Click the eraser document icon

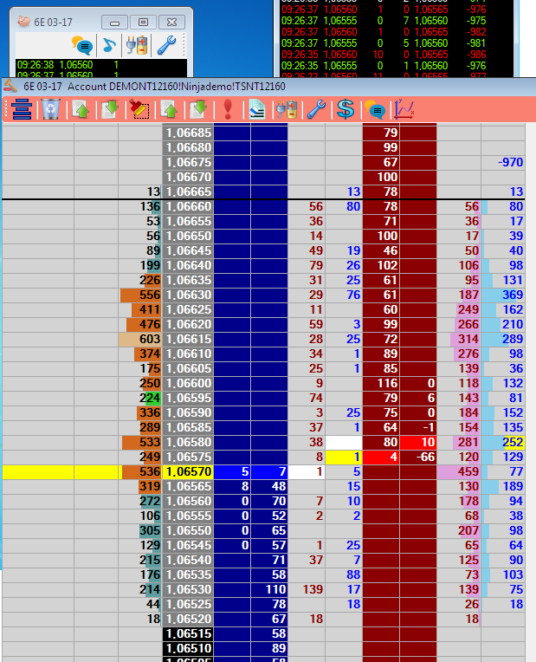tap(257, 110)
